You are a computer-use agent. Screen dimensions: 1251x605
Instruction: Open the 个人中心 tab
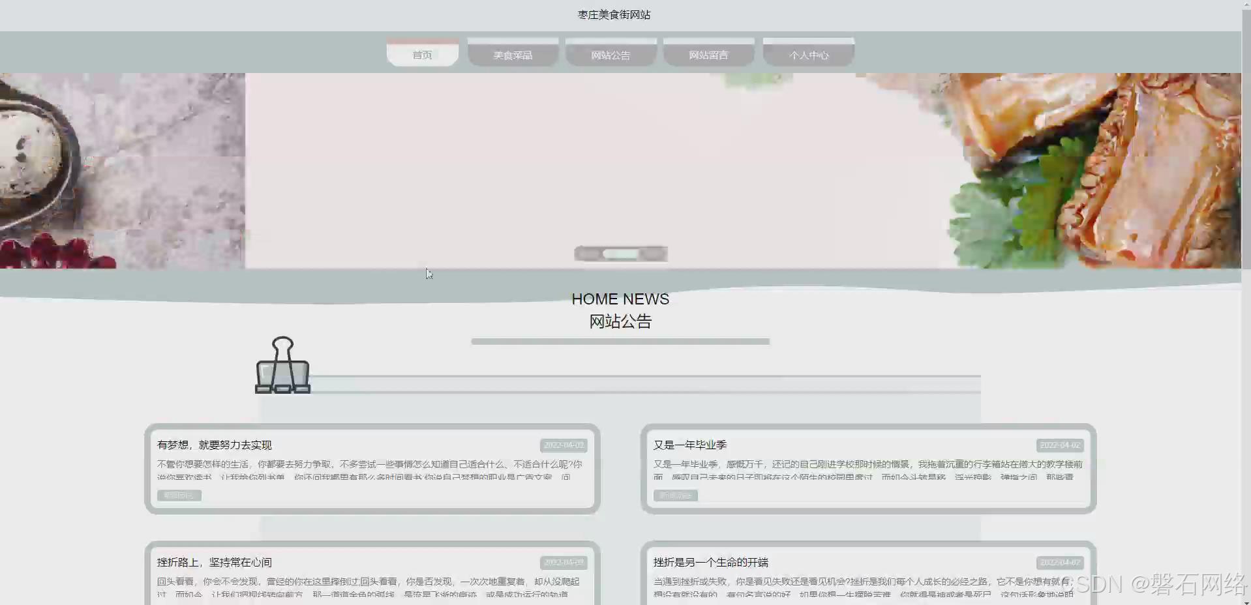pyautogui.click(x=809, y=55)
